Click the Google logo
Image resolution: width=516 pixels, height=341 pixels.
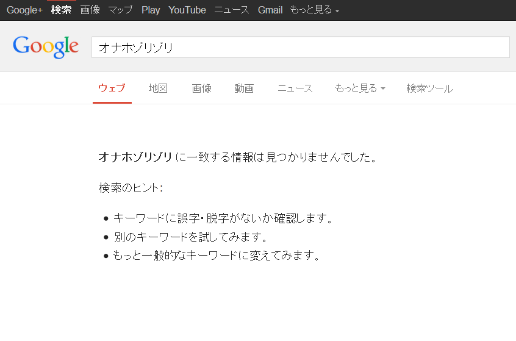point(46,47)
